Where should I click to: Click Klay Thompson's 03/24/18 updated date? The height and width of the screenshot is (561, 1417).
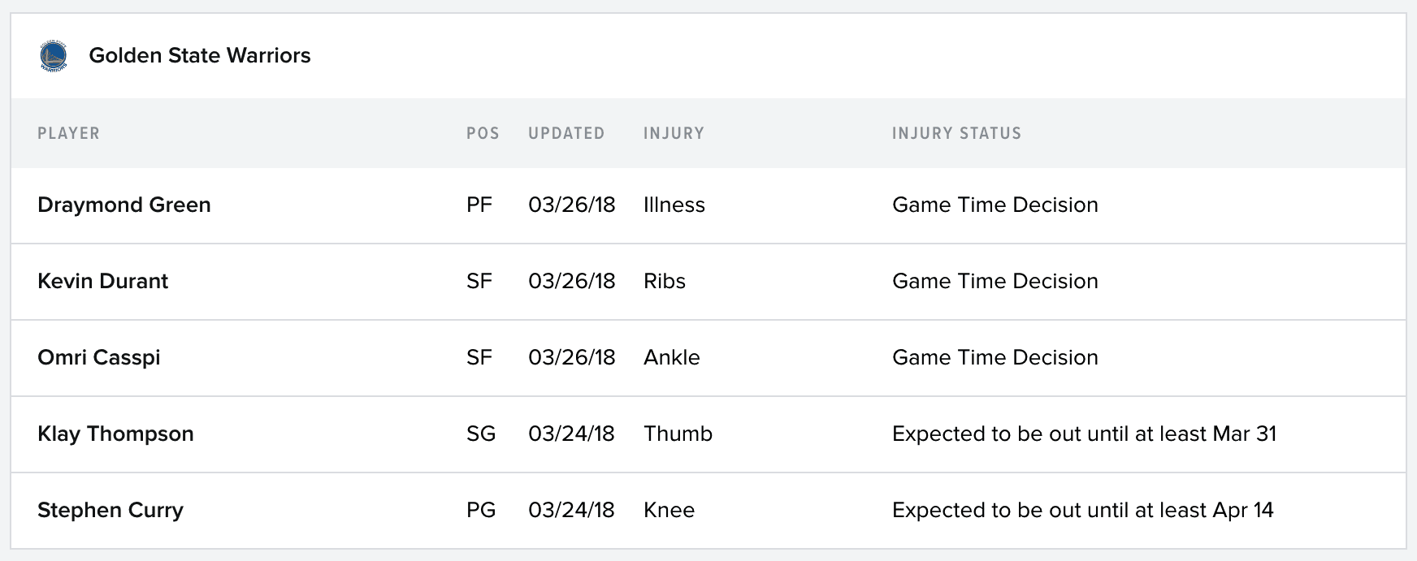(571, 434)
